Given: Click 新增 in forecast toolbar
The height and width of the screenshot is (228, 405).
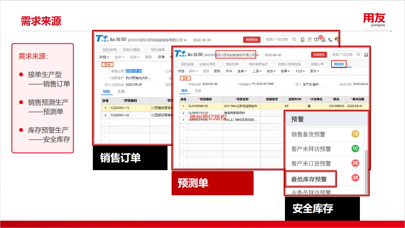Looking at the screenshot, I should (181, 71).
